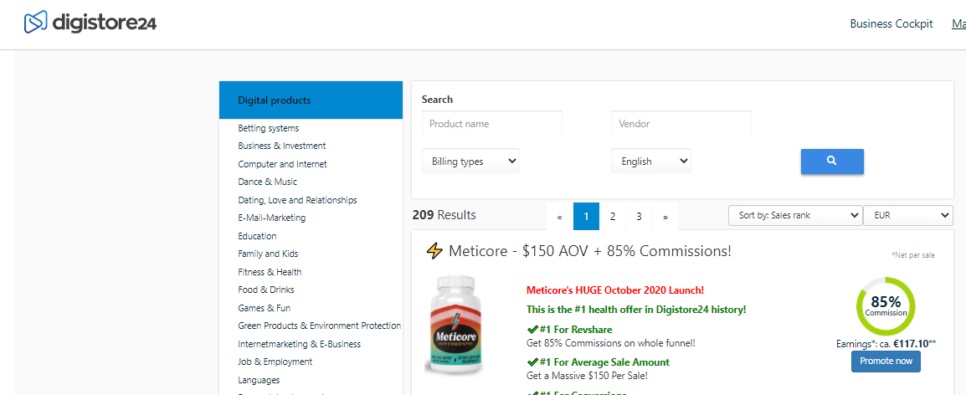Click 'Get 85% Commissions on whole funnel!' text
The height and width of the screenshot is (395, 966).
click(610, 342)
